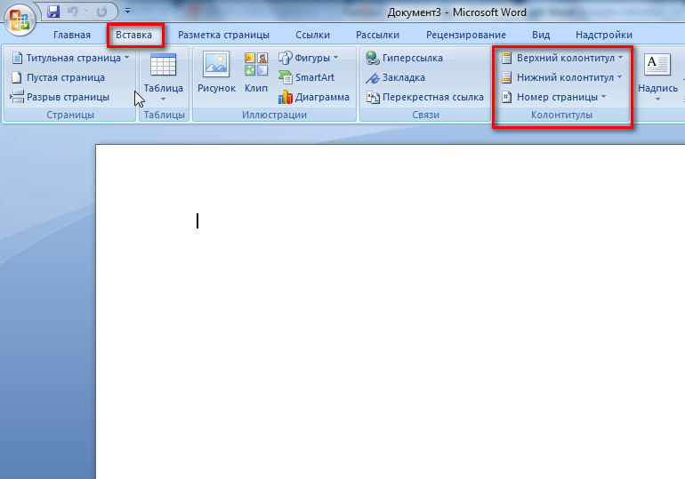
Task: Expand the Нижний колонтитул dropdown arrow
Action: pyautogui.click(x=619, y=77)
